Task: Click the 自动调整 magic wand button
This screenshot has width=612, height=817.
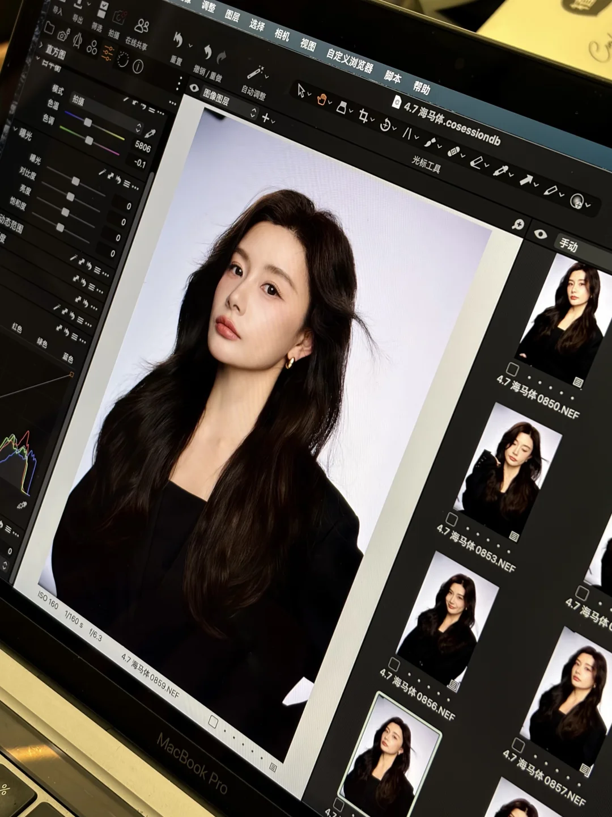Action: click(x=255, y=72)
